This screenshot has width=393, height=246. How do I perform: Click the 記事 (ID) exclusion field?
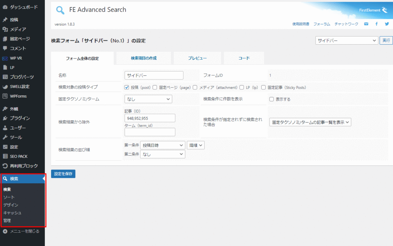pos(150,118)
